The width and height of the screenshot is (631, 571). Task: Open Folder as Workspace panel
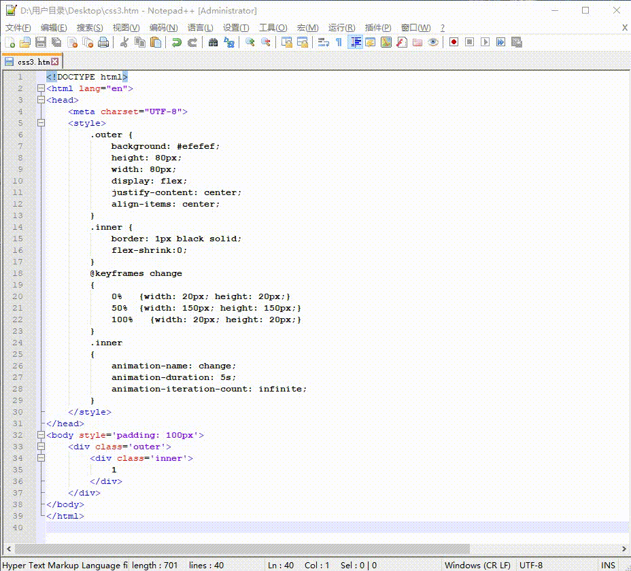[417, 42]
